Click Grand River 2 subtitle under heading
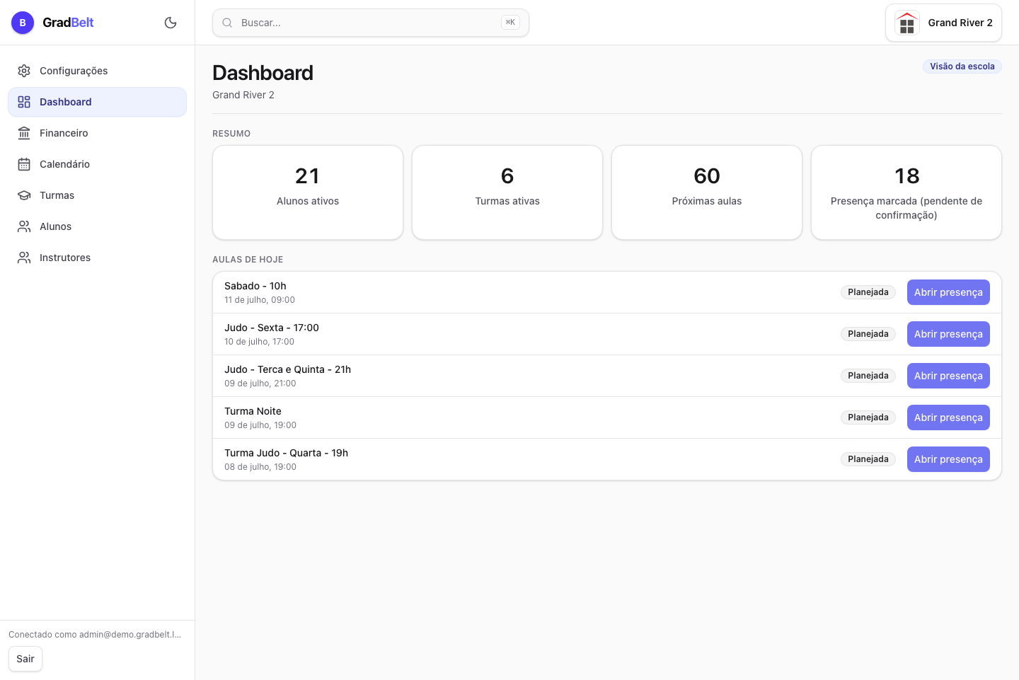This screenshot has width=1019, height=680. (243, 95)
